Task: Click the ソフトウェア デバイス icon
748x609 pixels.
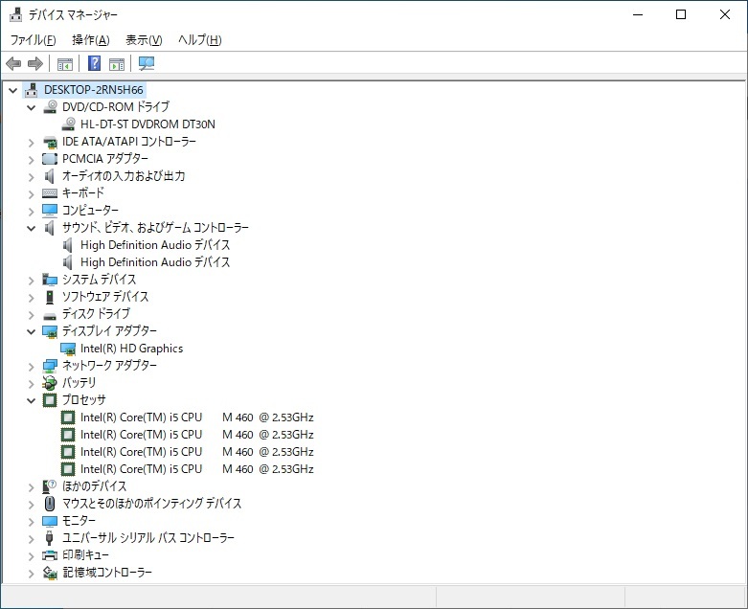Action: [x=50, y=297]
